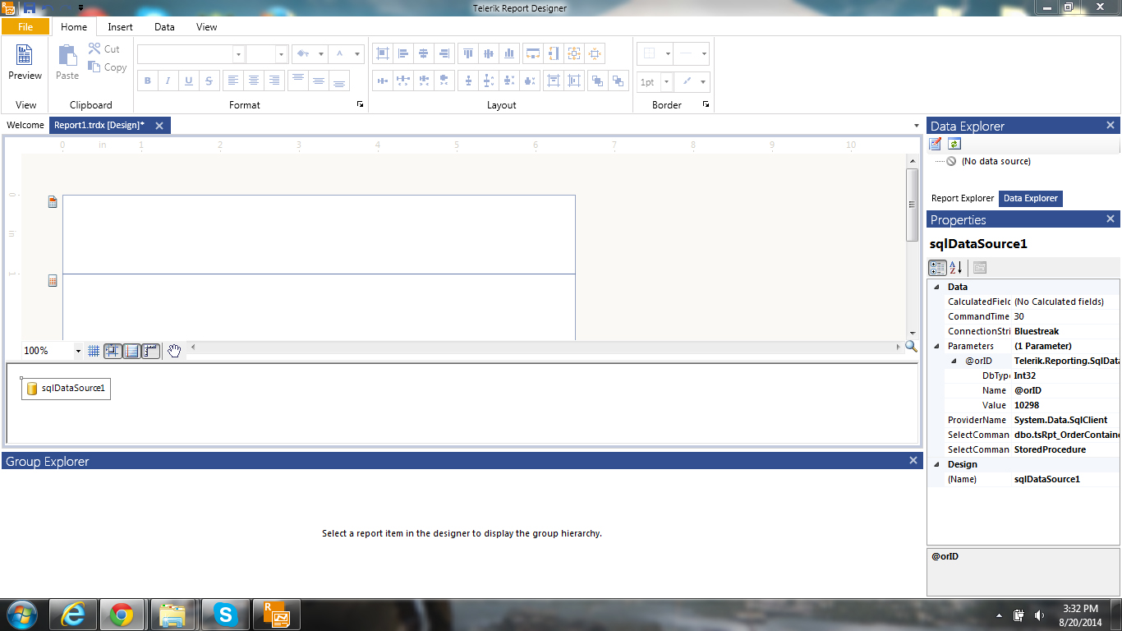Open the Welcome document tab

(x=25, y=126)
